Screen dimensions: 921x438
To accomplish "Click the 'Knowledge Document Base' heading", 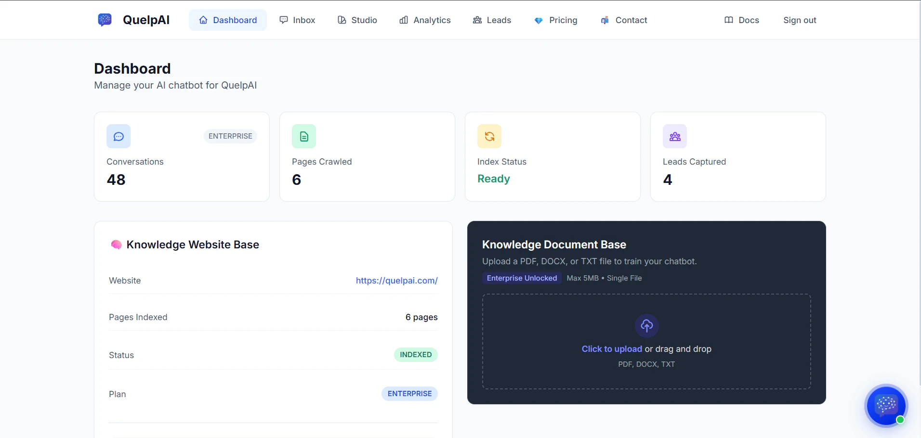I will click(x=554, y=245).
